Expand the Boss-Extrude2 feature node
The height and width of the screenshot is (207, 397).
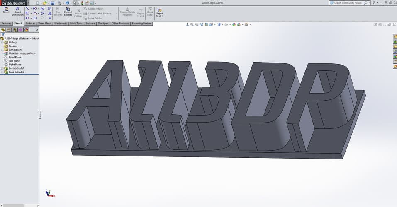click(2, 72)
